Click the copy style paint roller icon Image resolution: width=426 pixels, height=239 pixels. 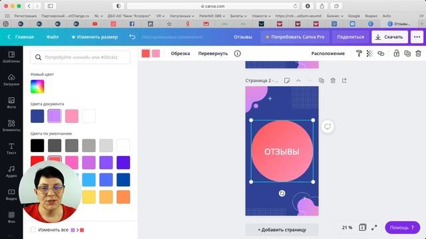pyautogui.click(x=359, y=53)
